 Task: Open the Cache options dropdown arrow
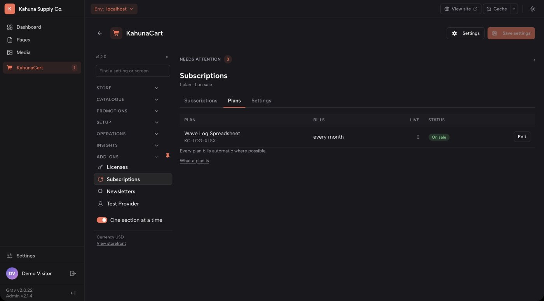pyautogui.click(x=514, y=9)
